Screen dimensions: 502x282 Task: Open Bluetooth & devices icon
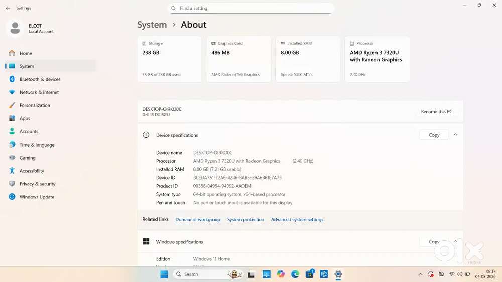point(12,79)
